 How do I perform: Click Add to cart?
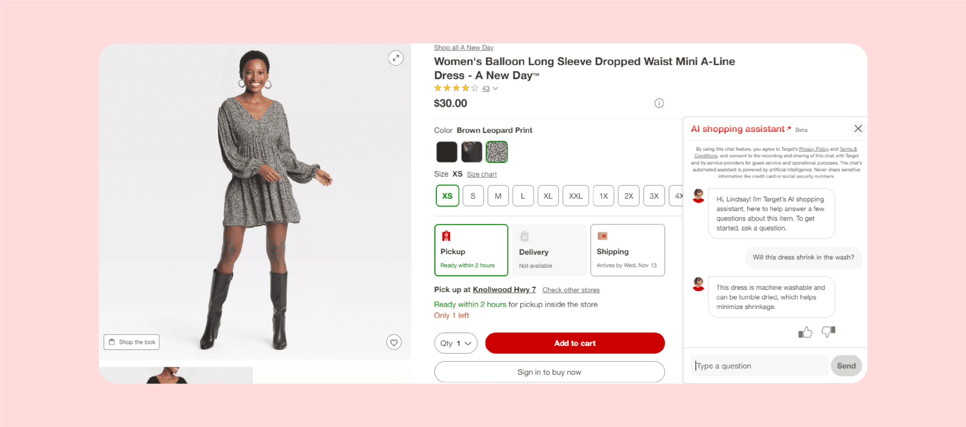[575, 343]
